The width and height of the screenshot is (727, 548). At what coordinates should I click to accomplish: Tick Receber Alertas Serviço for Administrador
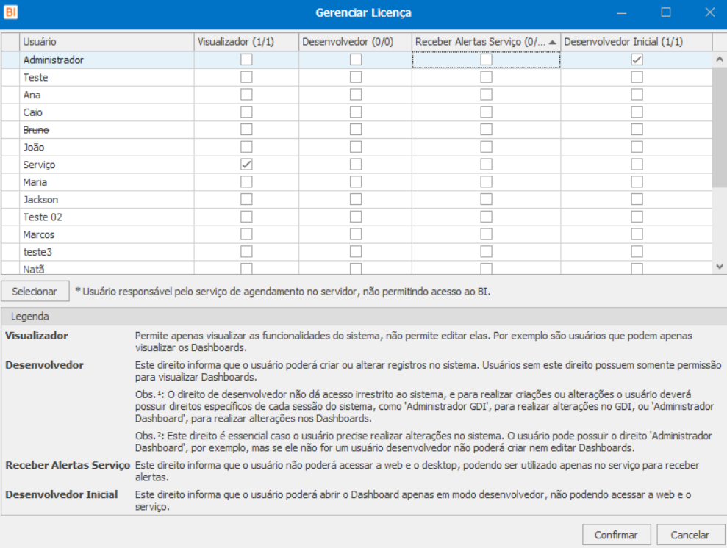[x=486, y=60]
